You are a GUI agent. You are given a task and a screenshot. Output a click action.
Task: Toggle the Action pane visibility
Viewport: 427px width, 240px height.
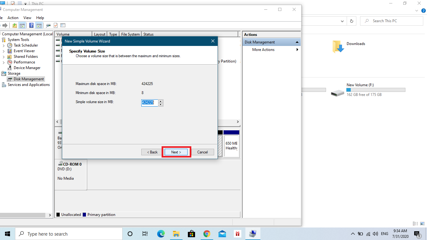tap(39, 25)
